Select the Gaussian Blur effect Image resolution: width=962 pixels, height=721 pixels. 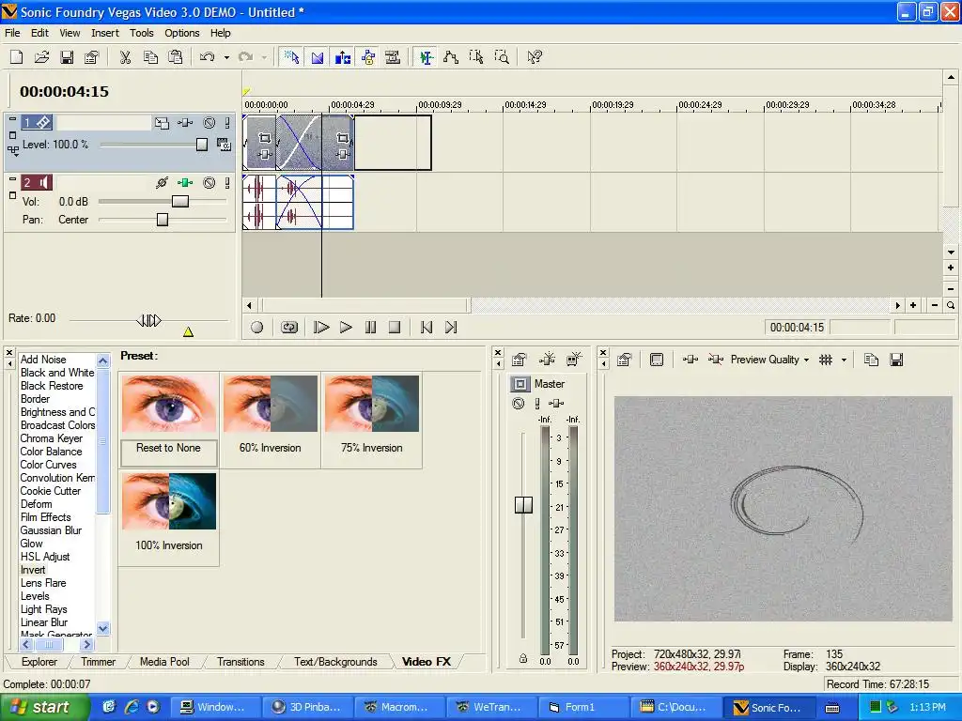(x=51, y=530)
